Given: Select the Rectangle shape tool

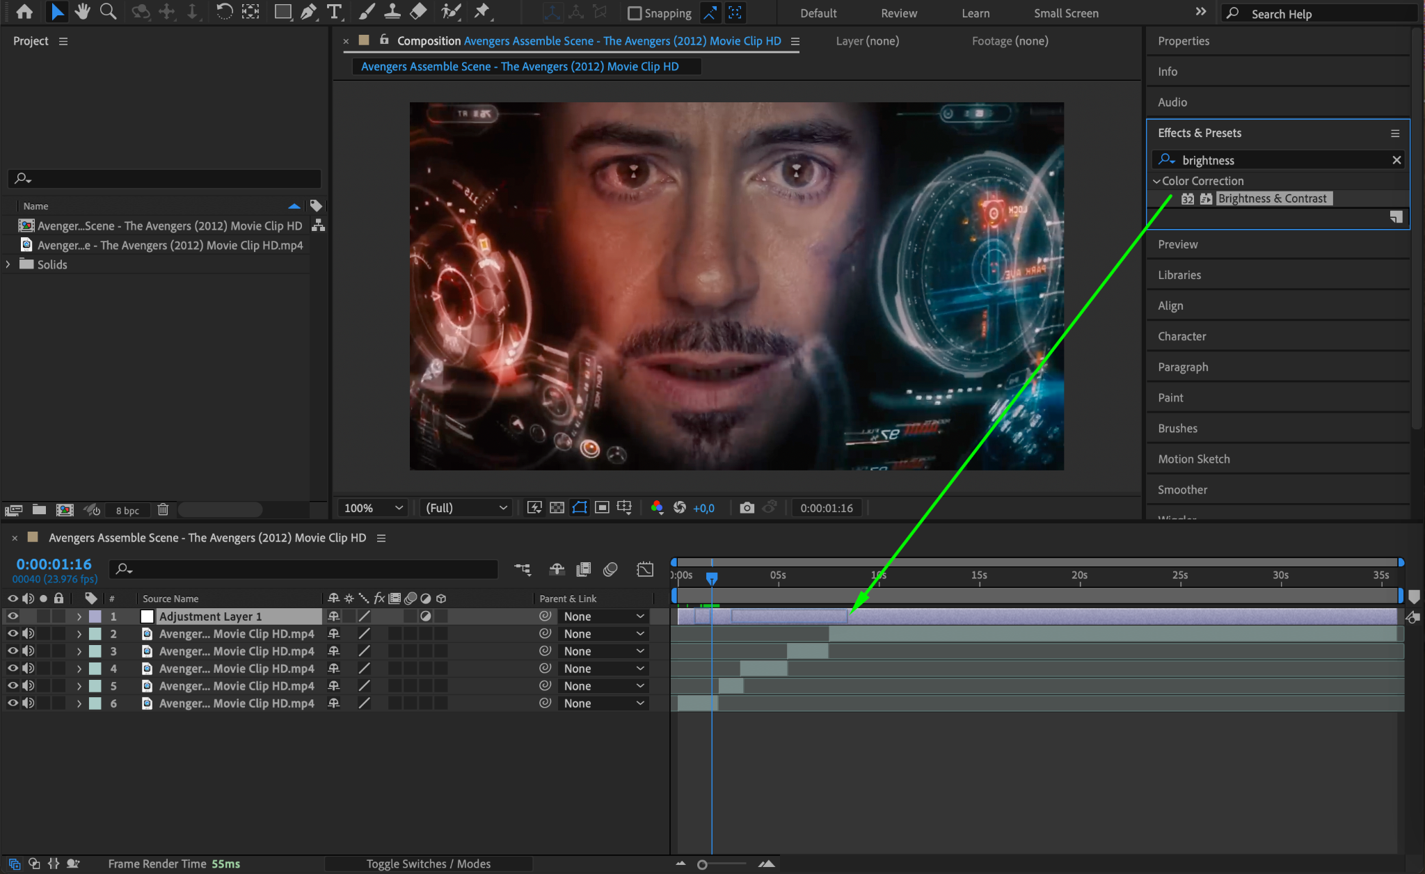Looking at the screenshot, I should (282, 12).
